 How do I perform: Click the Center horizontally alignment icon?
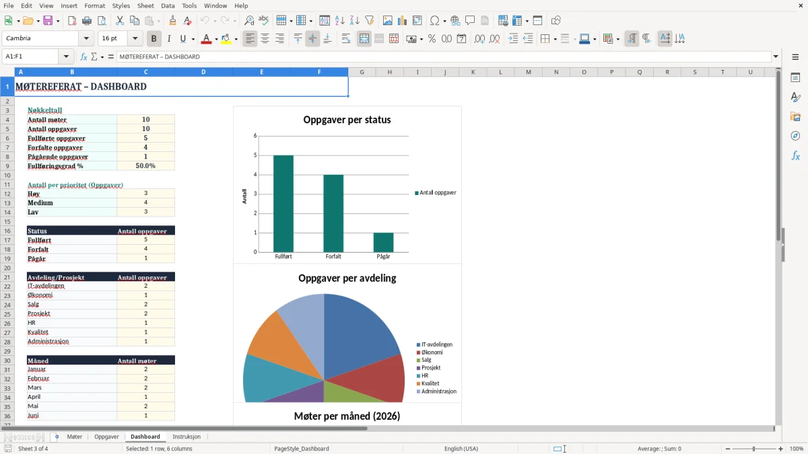[265, 39]
